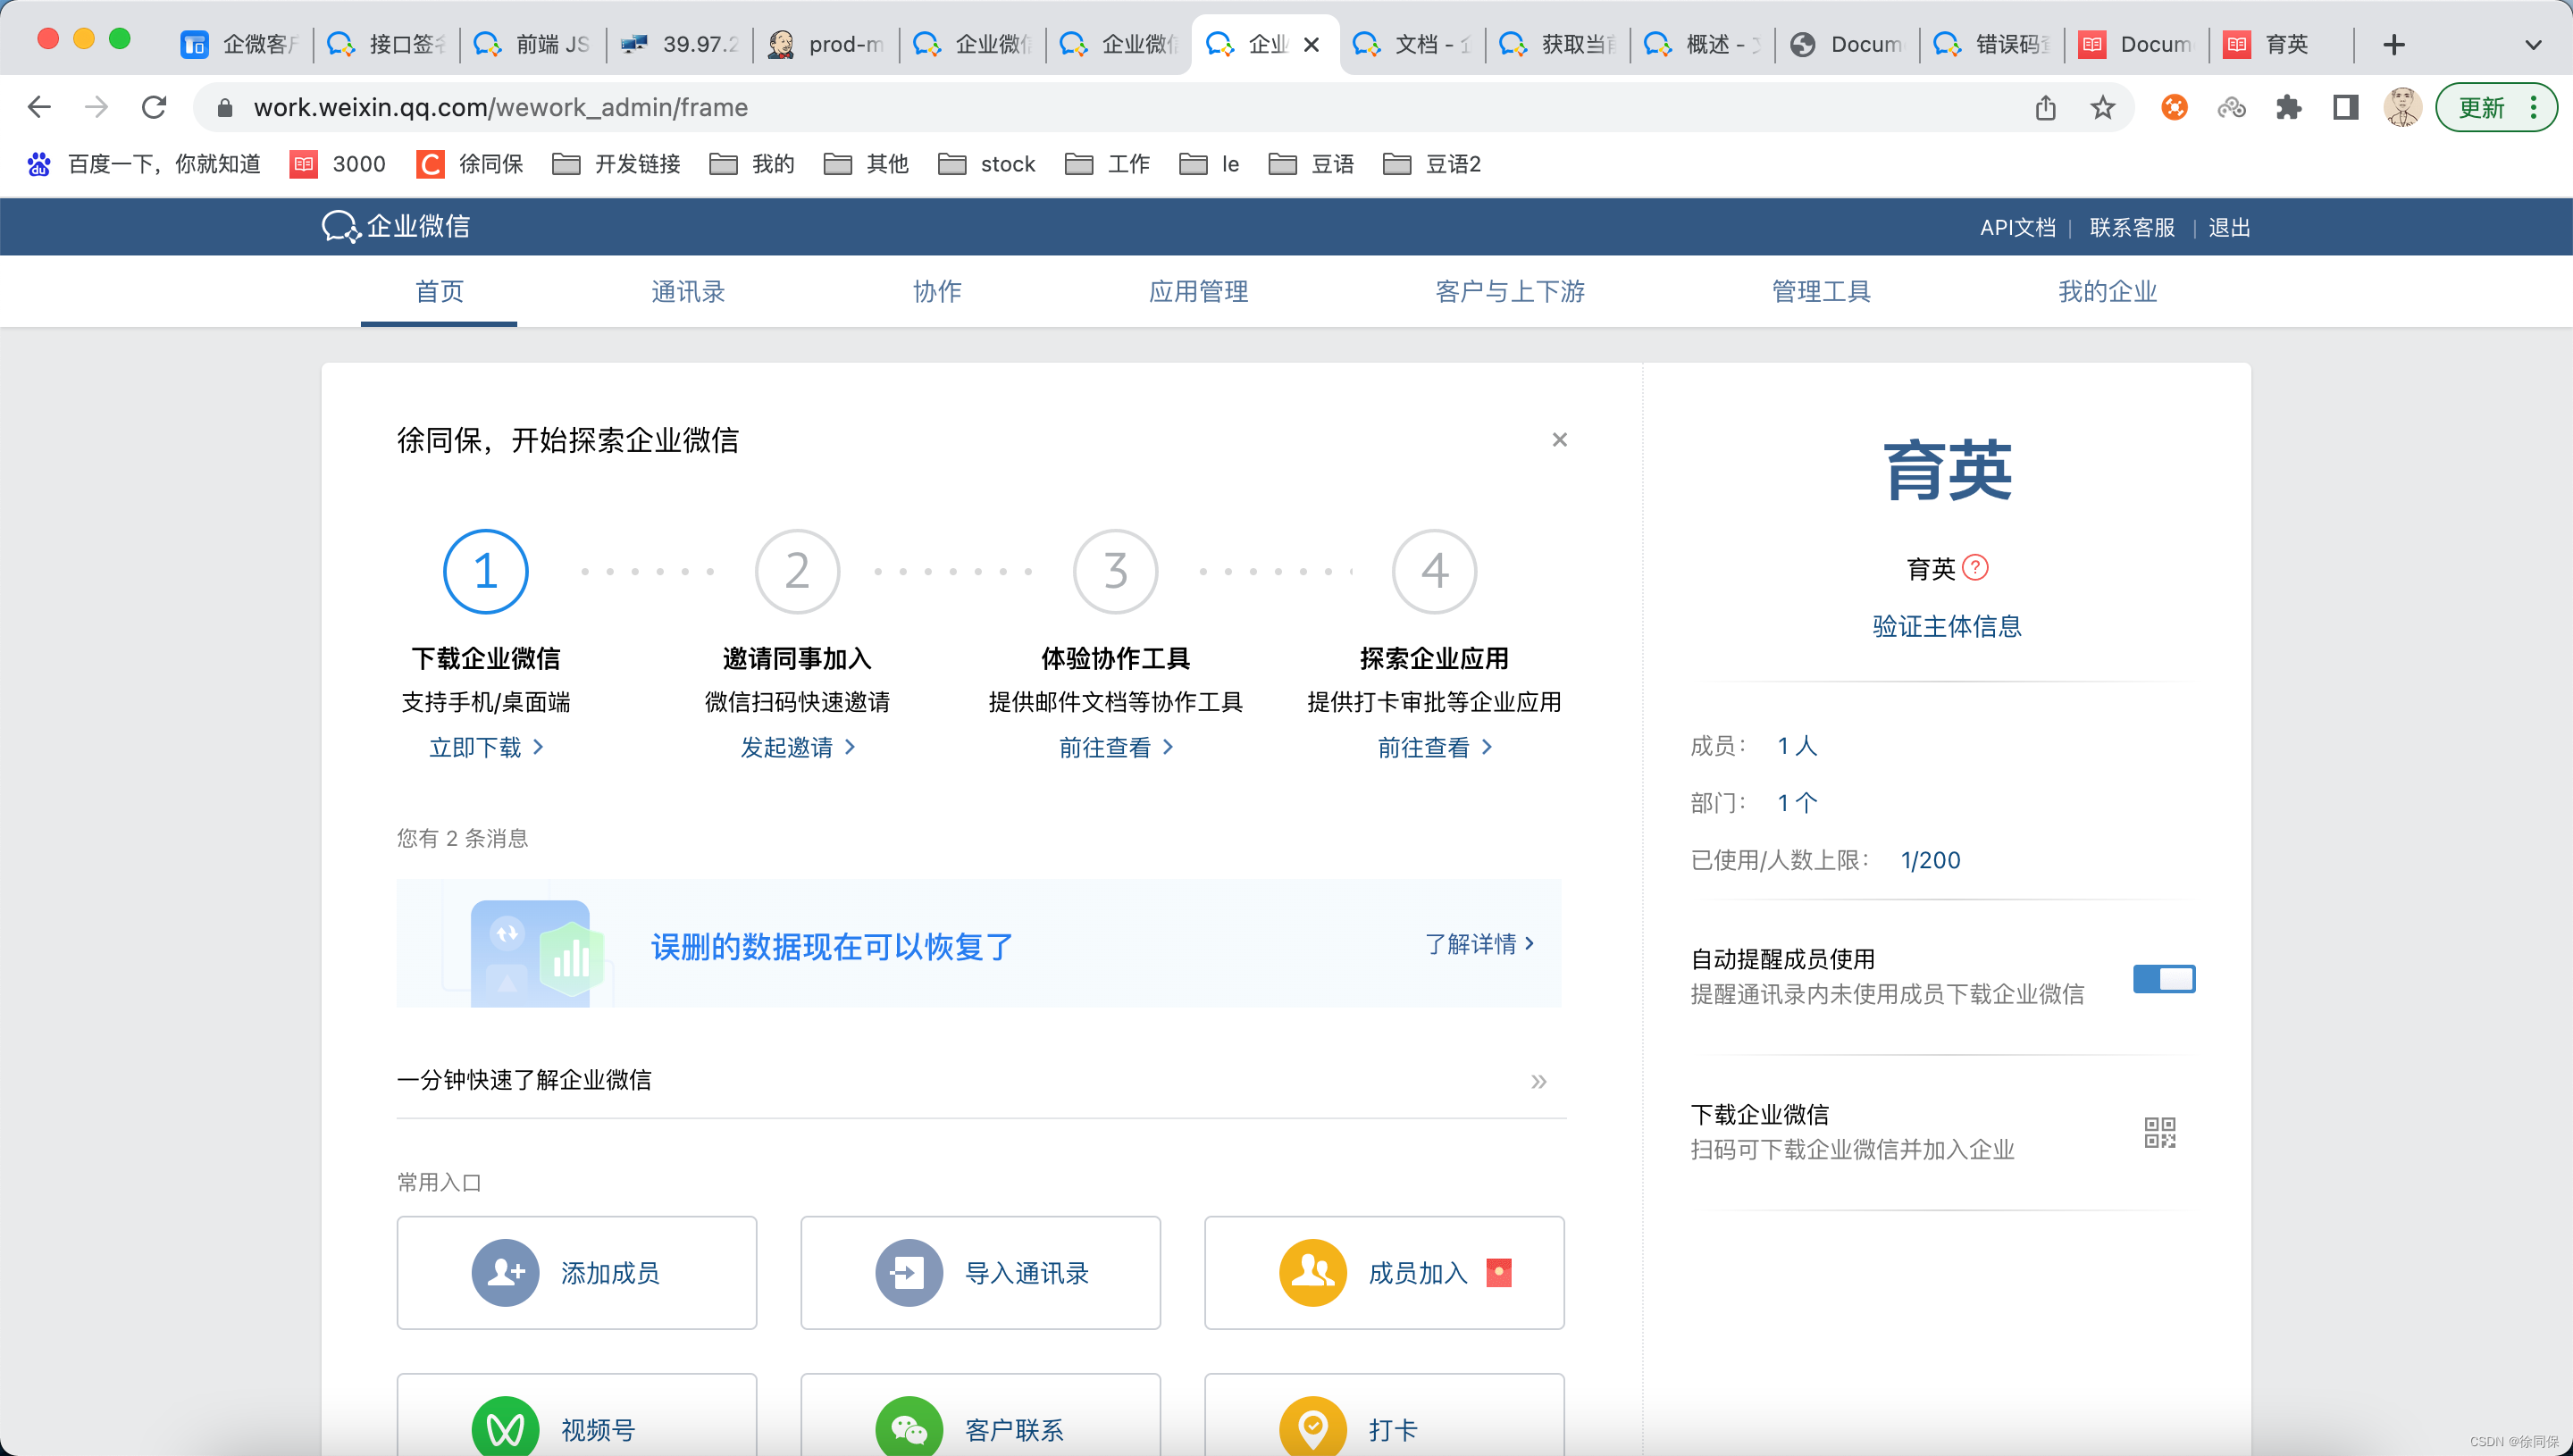Click the red question mark beside 育英
The image size is (2573, 1456).
coord(1975,567)
